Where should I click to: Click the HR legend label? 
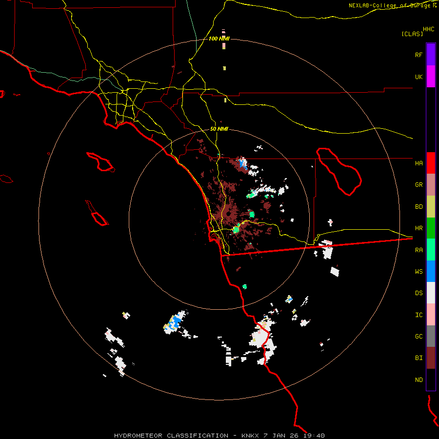pyautogui.click(x=419, y=228)
